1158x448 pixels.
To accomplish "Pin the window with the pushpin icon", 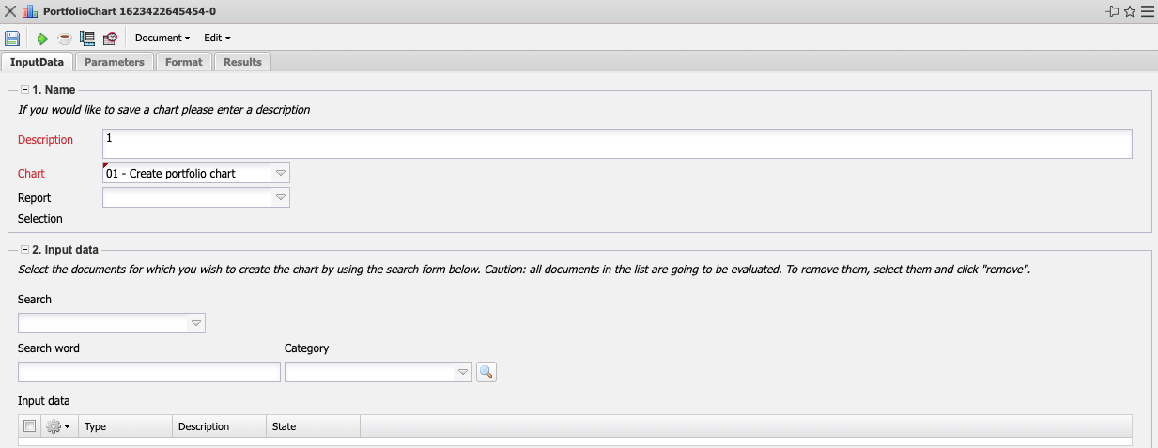I will coord(1114,11).
